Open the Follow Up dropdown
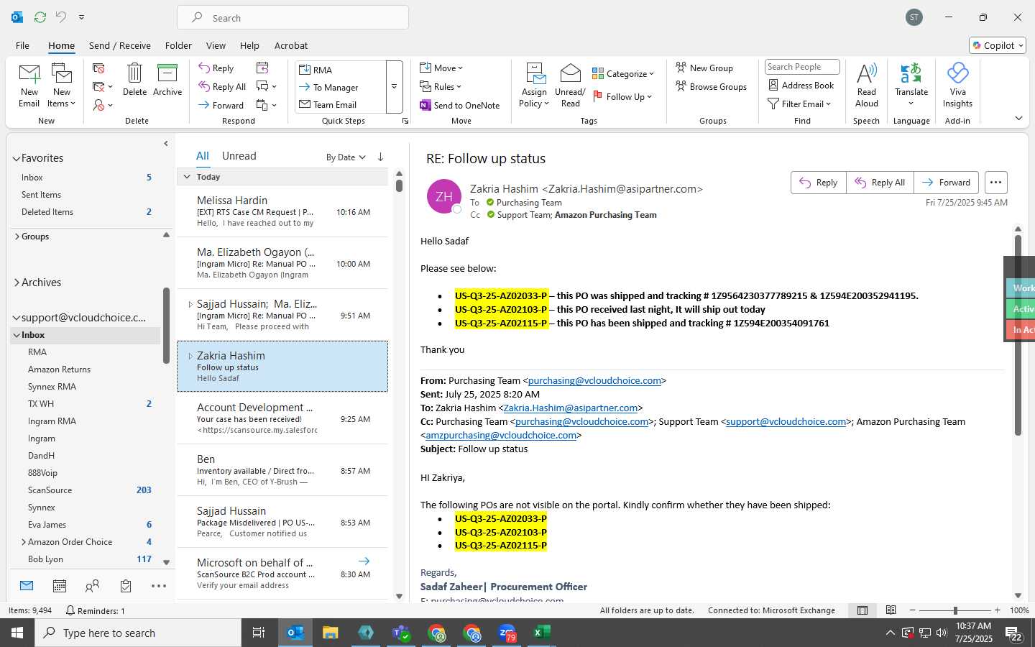 tap(622, 96)
